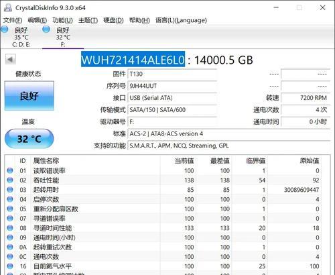The image size is (335, 275).
Task: Click the standard field ACS-2 | ATA8-ACS version 4
Action: [229, 133]
